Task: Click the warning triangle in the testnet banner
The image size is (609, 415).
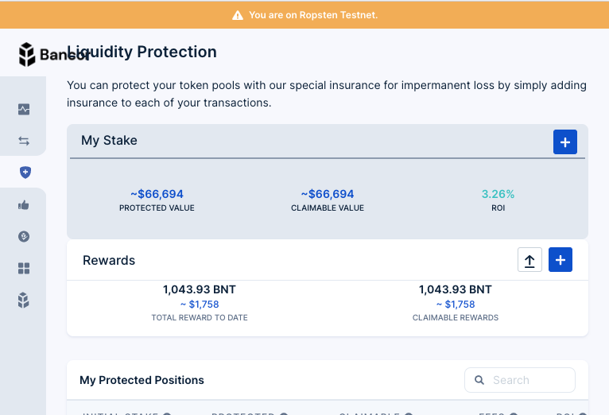Action: pos(238,15)
